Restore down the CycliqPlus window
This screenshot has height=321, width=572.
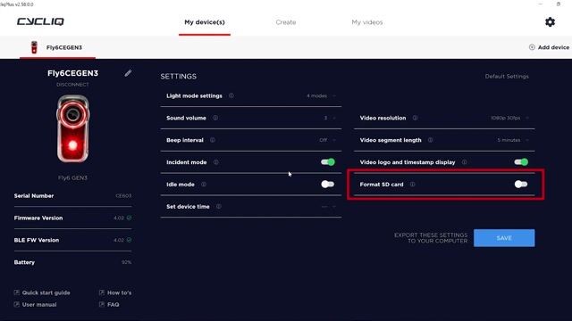(558, 4)
